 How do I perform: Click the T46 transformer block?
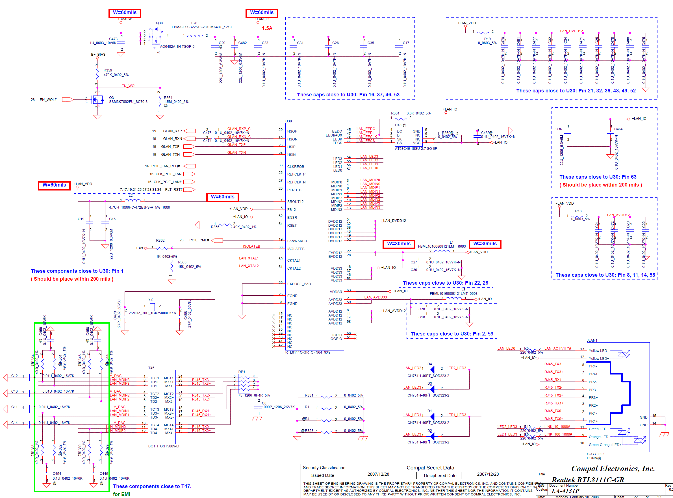[162, 407]
